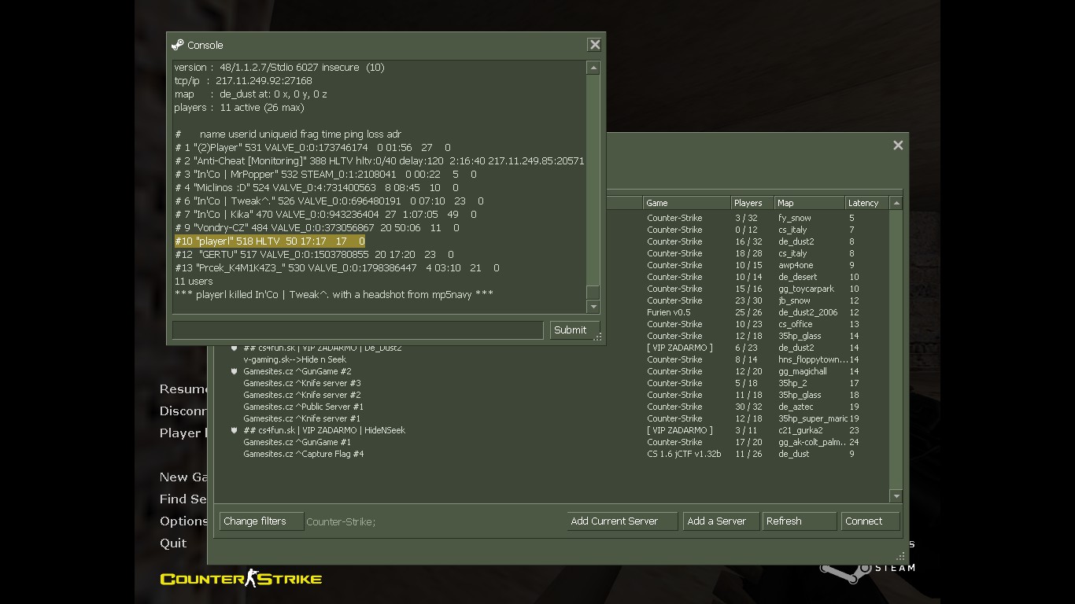Select server 'Gamesites.cz ^Knife server #2'

point(301,395)
